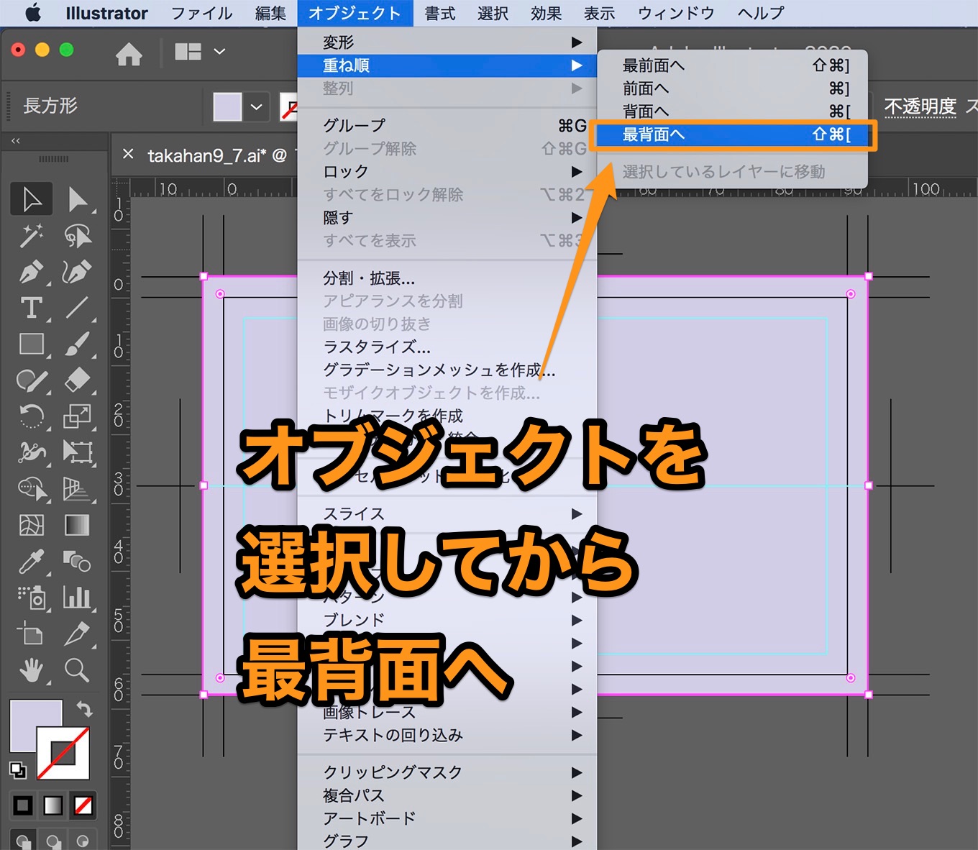The height and width of the screenshot is (850, 978).
Task: Select the Eraser tool
Action: tap(77, 380)
